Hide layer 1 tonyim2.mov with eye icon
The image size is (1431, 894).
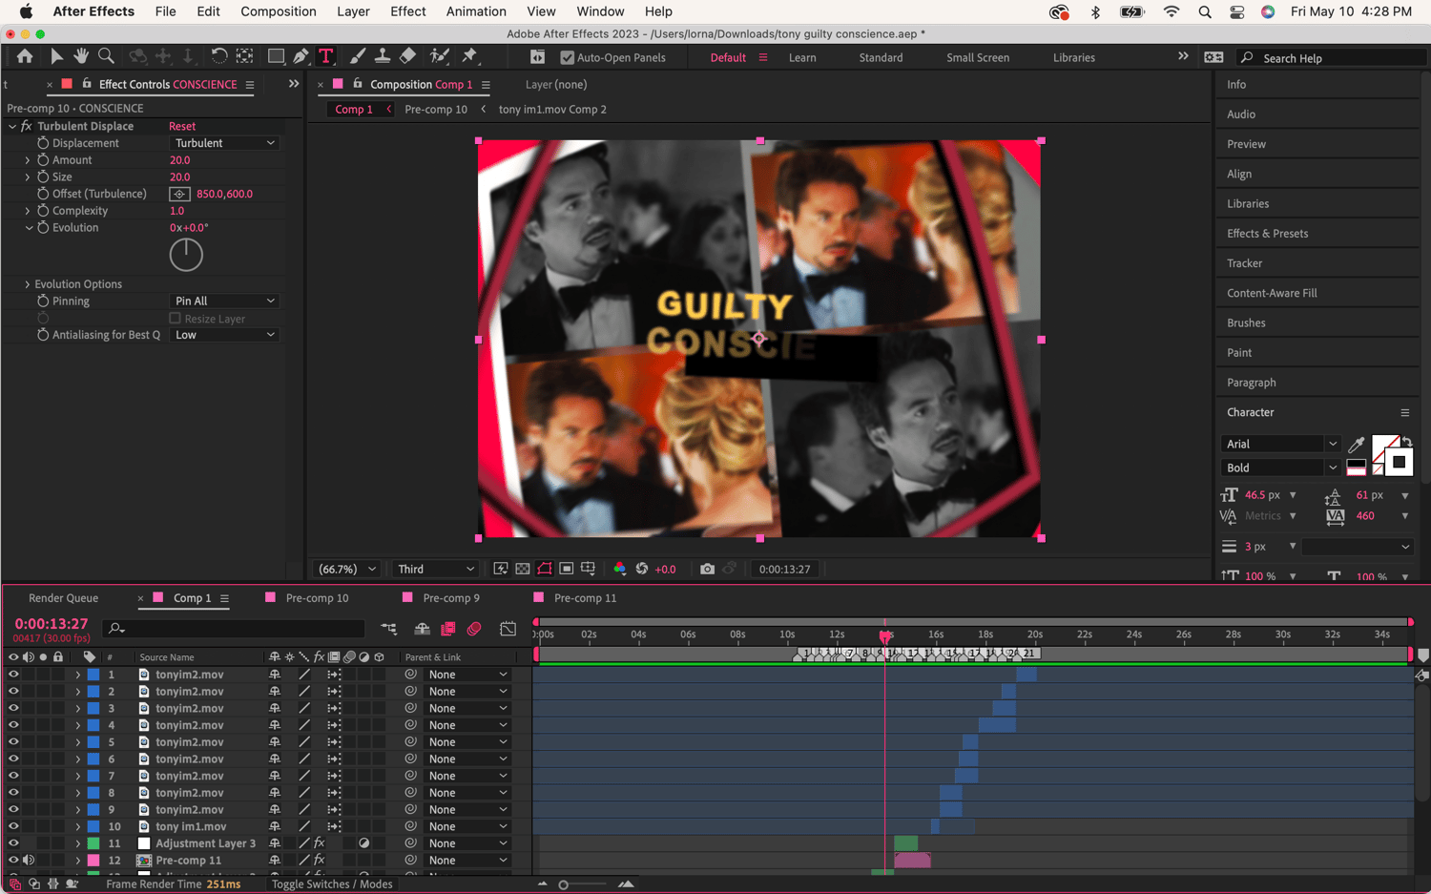(13, 675)
